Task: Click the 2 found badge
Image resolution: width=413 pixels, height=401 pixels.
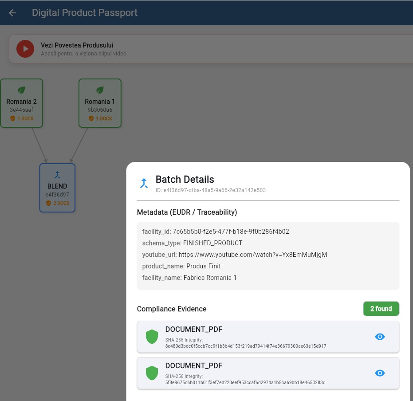Action: 381,309
